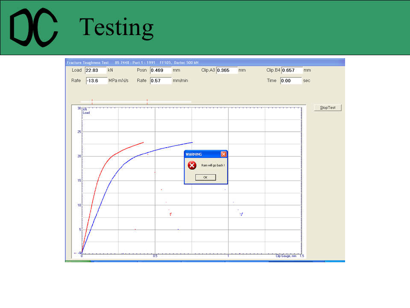The image size is (410, 308).
Task: Click the red error icon in the warning
Action: pyautogui.click(x=192, y=166)
